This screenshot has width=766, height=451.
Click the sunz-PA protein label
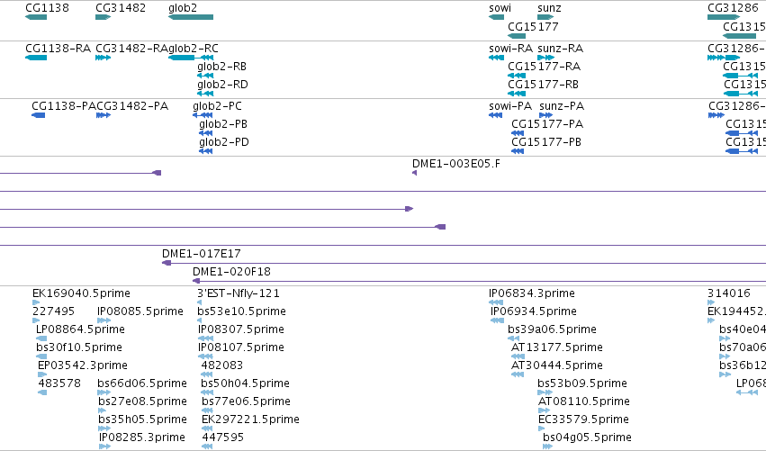562,106
